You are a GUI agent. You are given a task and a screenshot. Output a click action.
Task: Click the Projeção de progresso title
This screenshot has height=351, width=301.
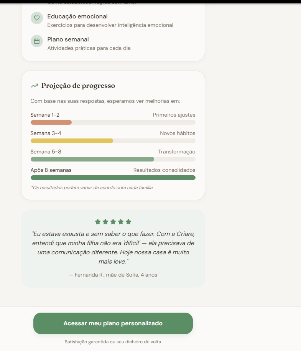pos(78,86)
